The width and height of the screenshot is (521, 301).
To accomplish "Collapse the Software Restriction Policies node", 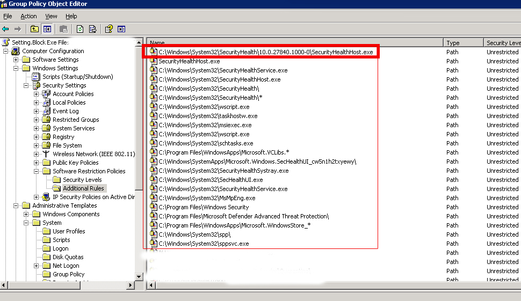I will coord(36,171).
